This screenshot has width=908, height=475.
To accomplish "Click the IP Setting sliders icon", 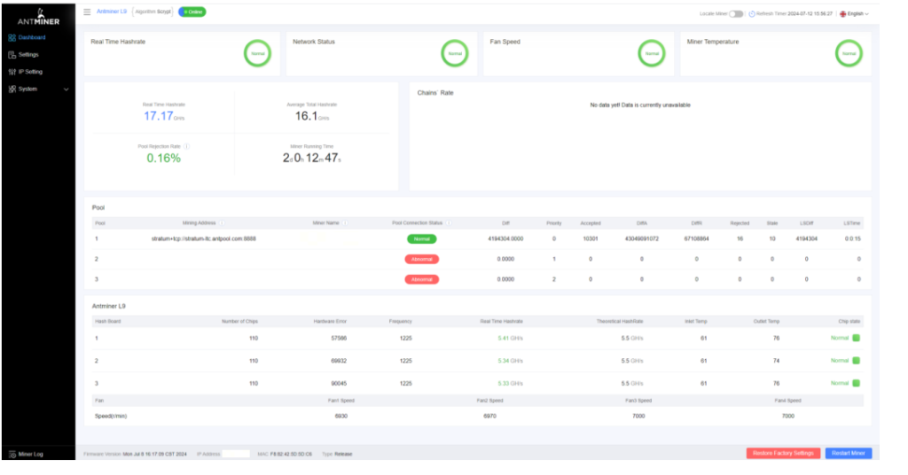I will (12, 72).
